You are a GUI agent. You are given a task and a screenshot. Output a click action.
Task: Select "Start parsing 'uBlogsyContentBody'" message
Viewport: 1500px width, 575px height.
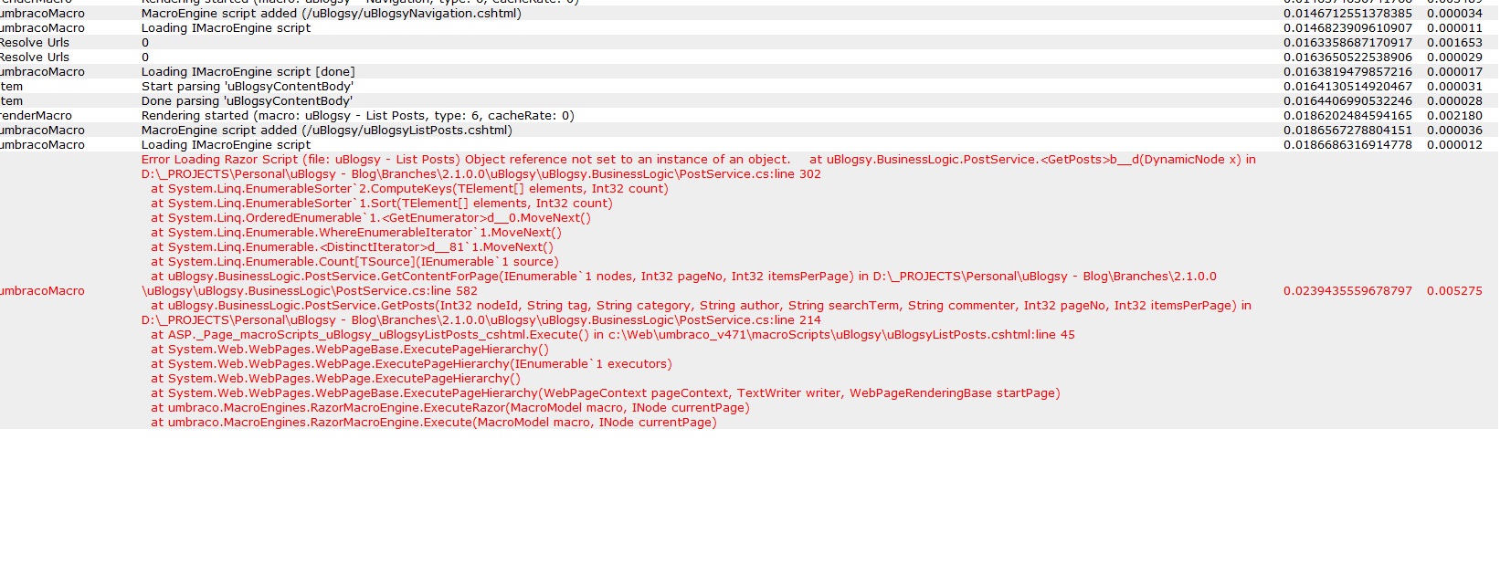(x=248, y=87)
